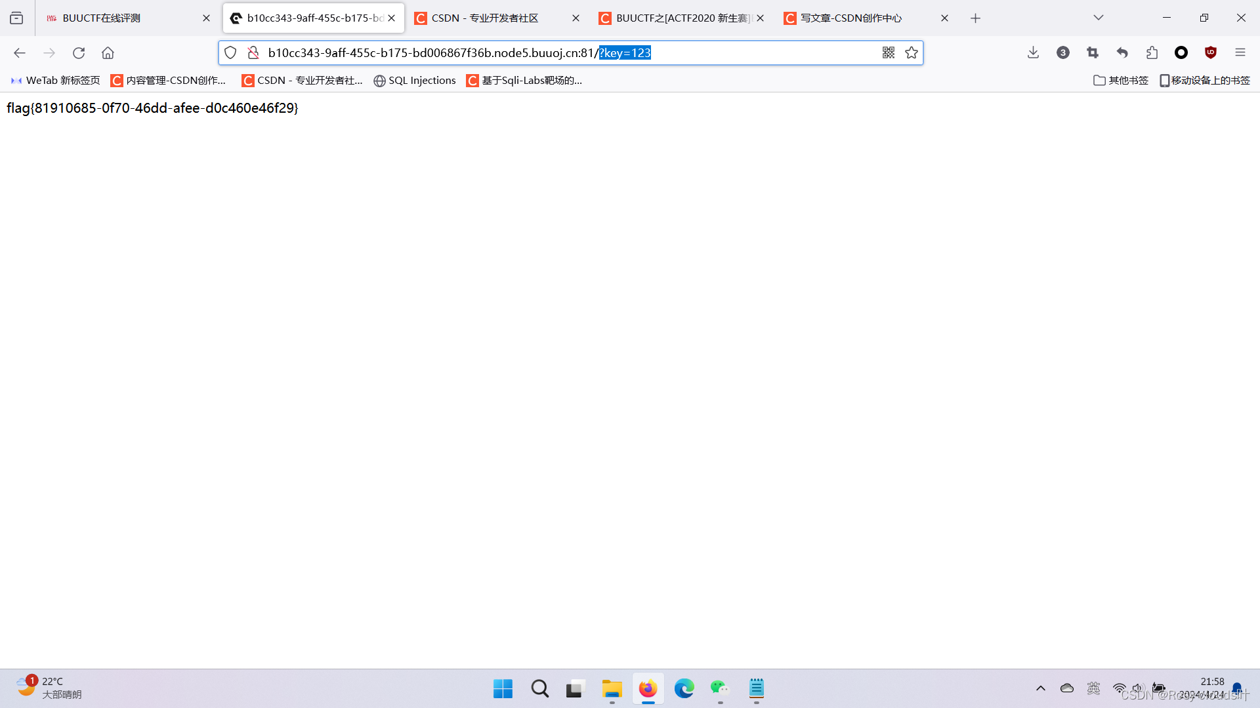Viewport: 1260px width, 708px height.
Task: Show hidden system tray icons chevron
Action: coord(1041,688)
